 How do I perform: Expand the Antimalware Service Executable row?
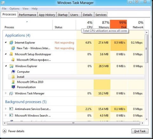[x=6, y=109]
